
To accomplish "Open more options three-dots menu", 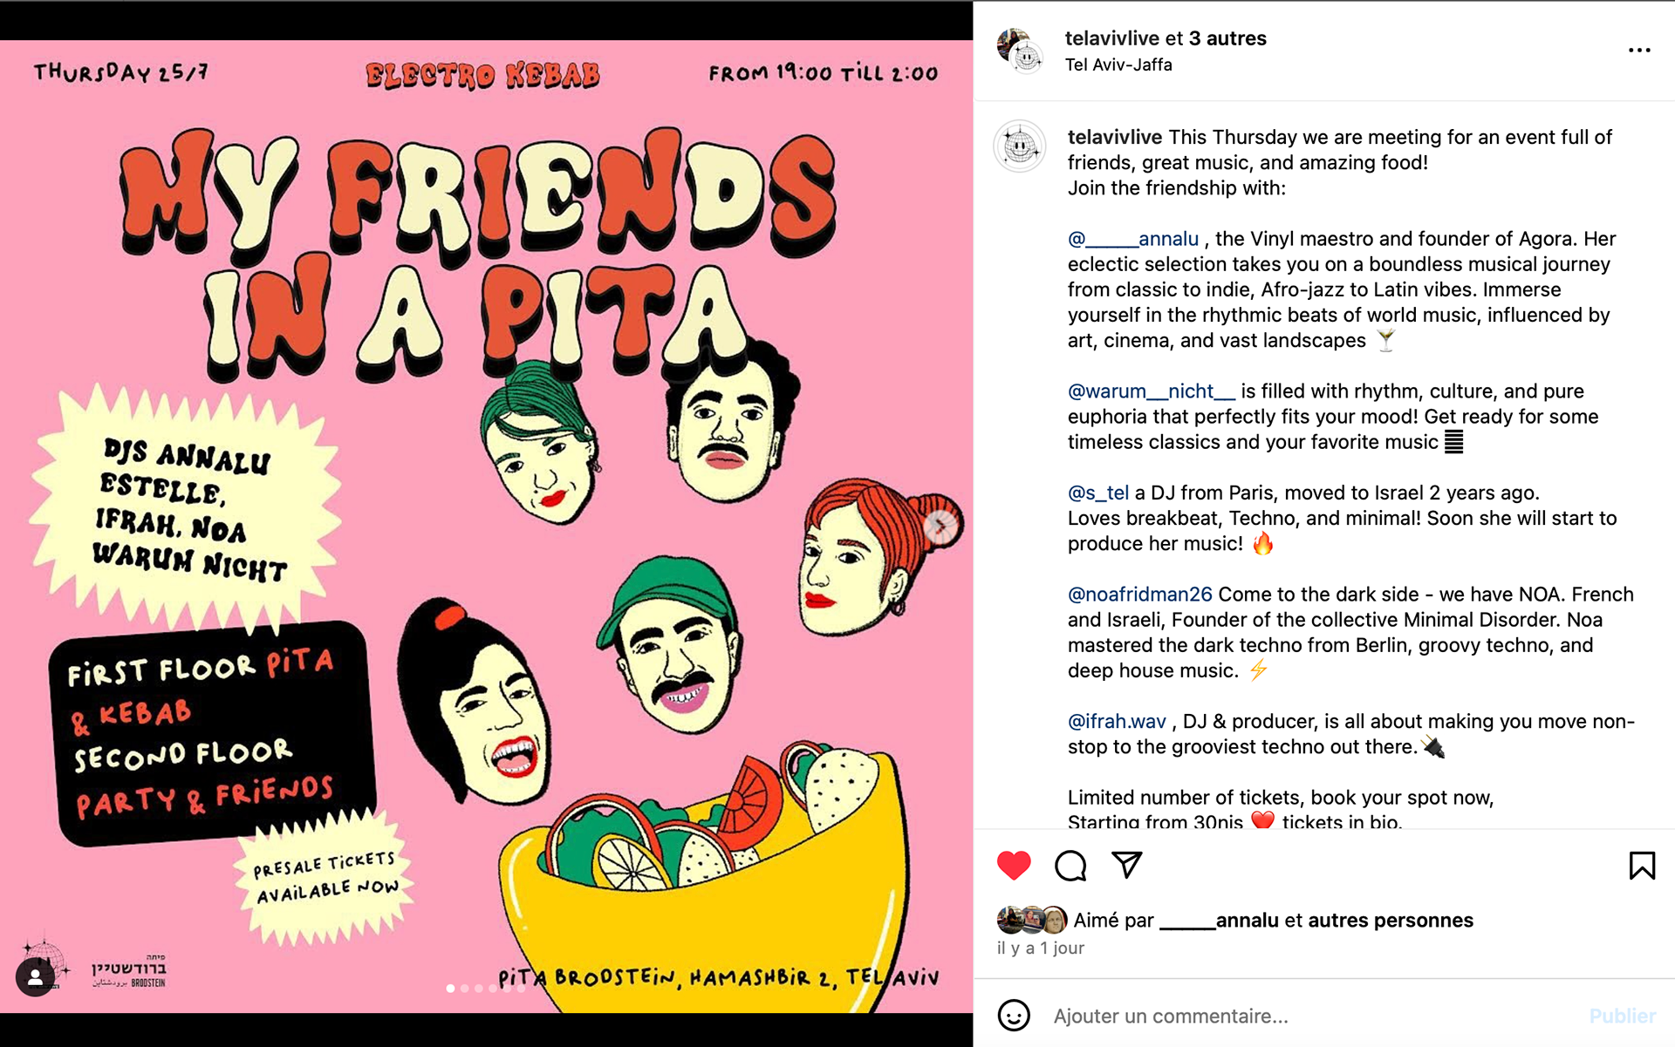I will coord(1639,51).
